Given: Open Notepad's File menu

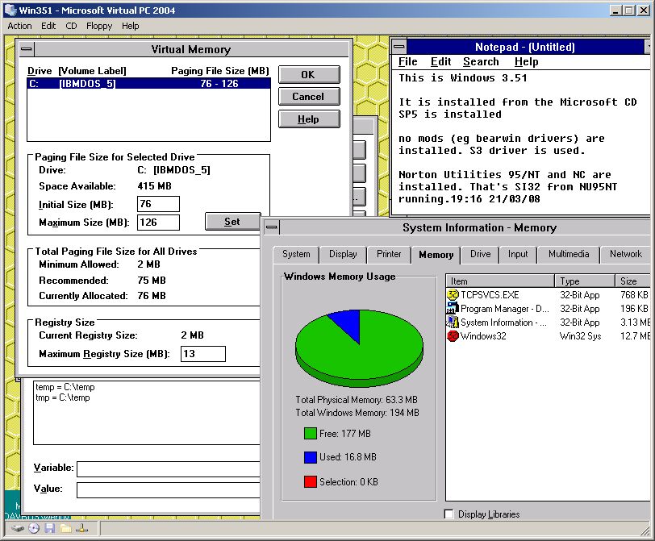Looking at the screenshot, I should (x=407, y=62).
